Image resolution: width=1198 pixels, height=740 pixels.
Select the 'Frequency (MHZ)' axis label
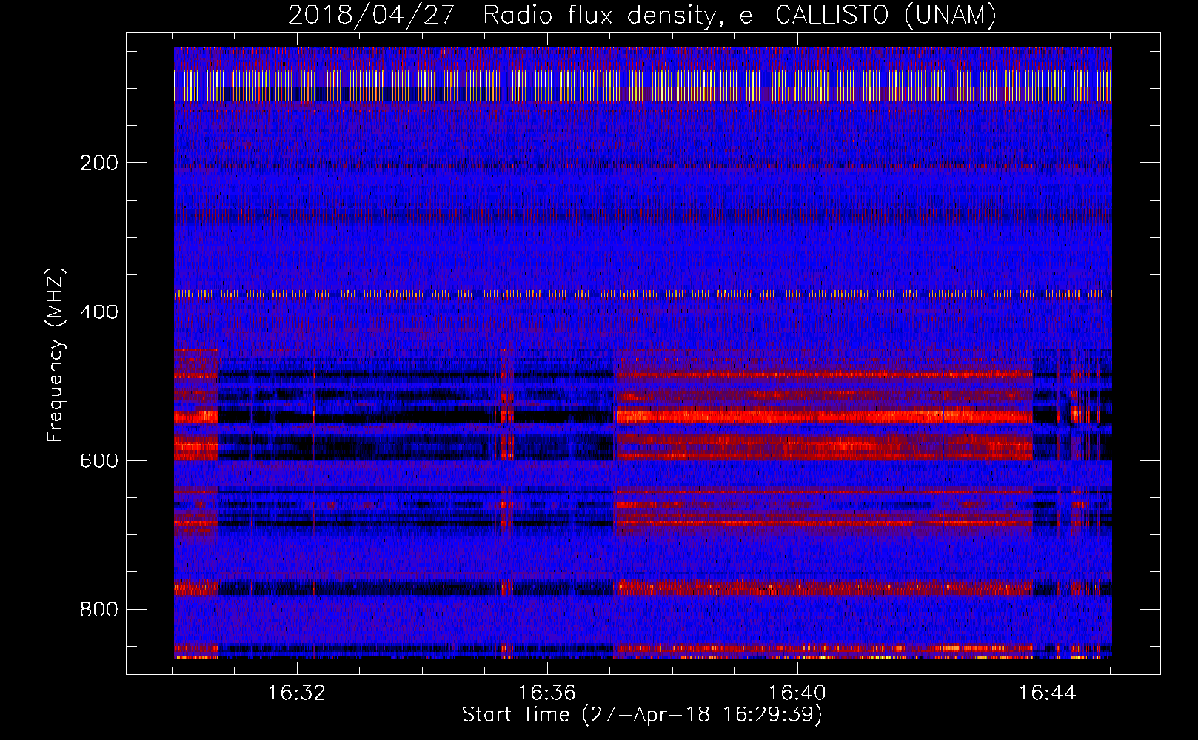(56, 354)
